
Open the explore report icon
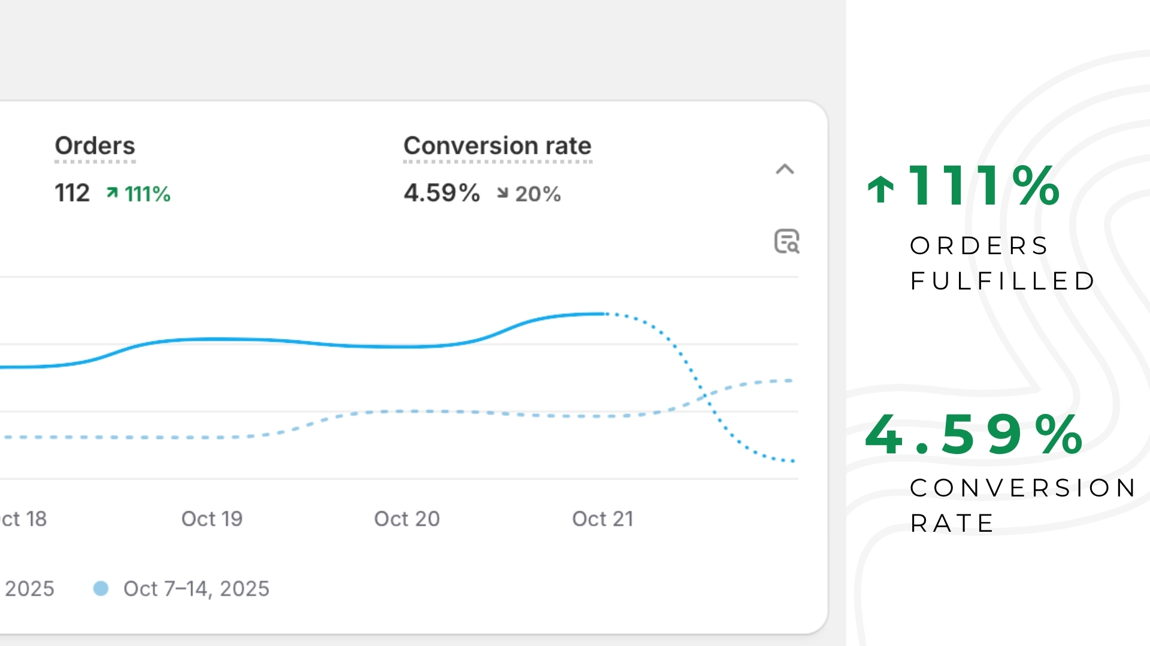click(x=786, y=242)
